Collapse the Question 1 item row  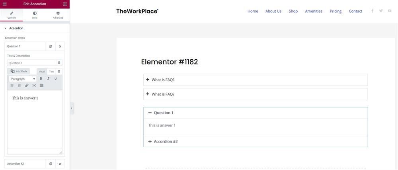25,47
